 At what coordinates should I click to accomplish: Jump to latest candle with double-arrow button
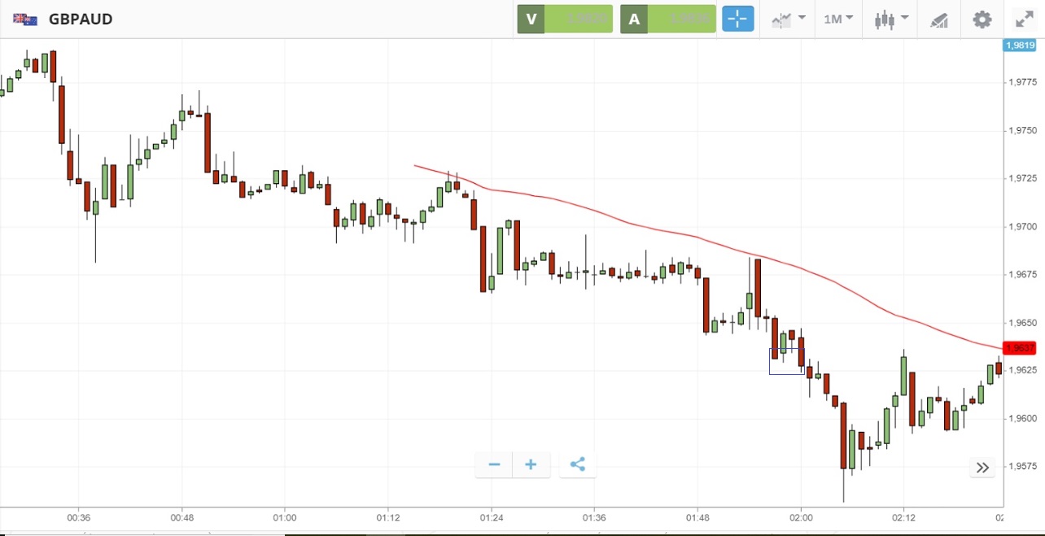pyautogui.click(x=982, y=468)
